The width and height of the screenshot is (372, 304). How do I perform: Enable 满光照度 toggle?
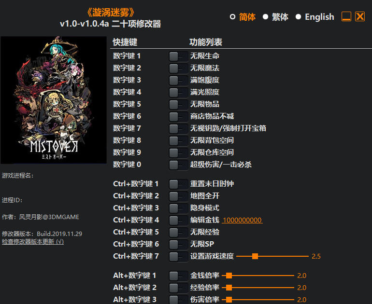178,93
